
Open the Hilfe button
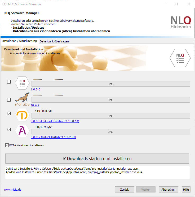pos(186,190)
